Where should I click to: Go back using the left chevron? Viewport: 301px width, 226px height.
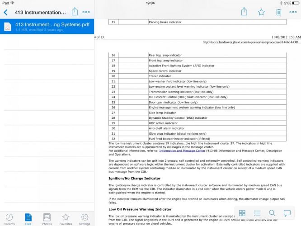(x=5, y=12)
